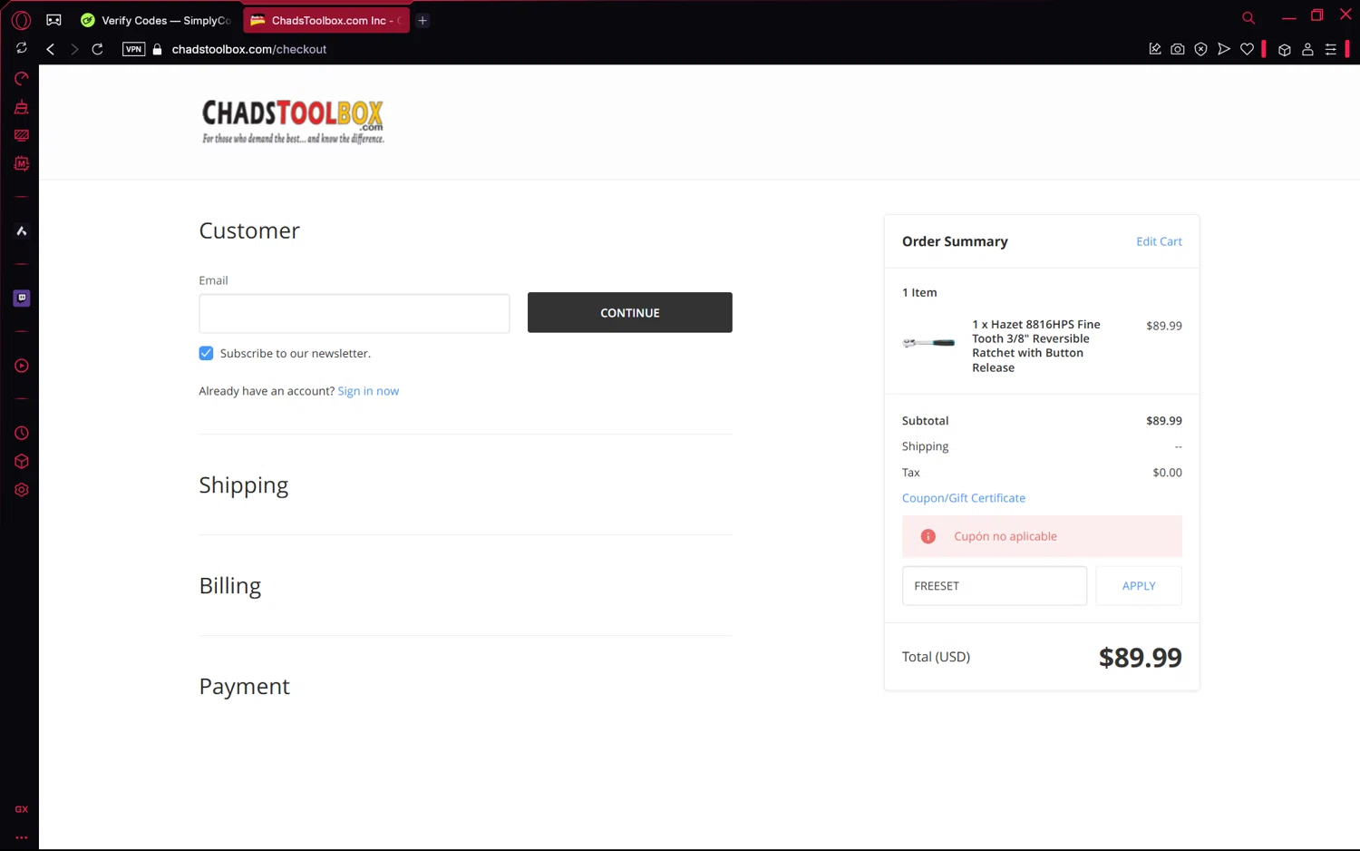1360x851 pixels.
Task: Click the Billing section heading
Action: point(230,586)
